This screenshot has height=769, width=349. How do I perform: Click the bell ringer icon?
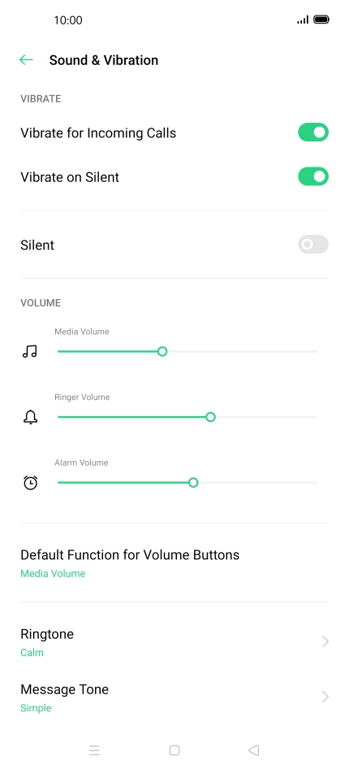coord(30,417)
